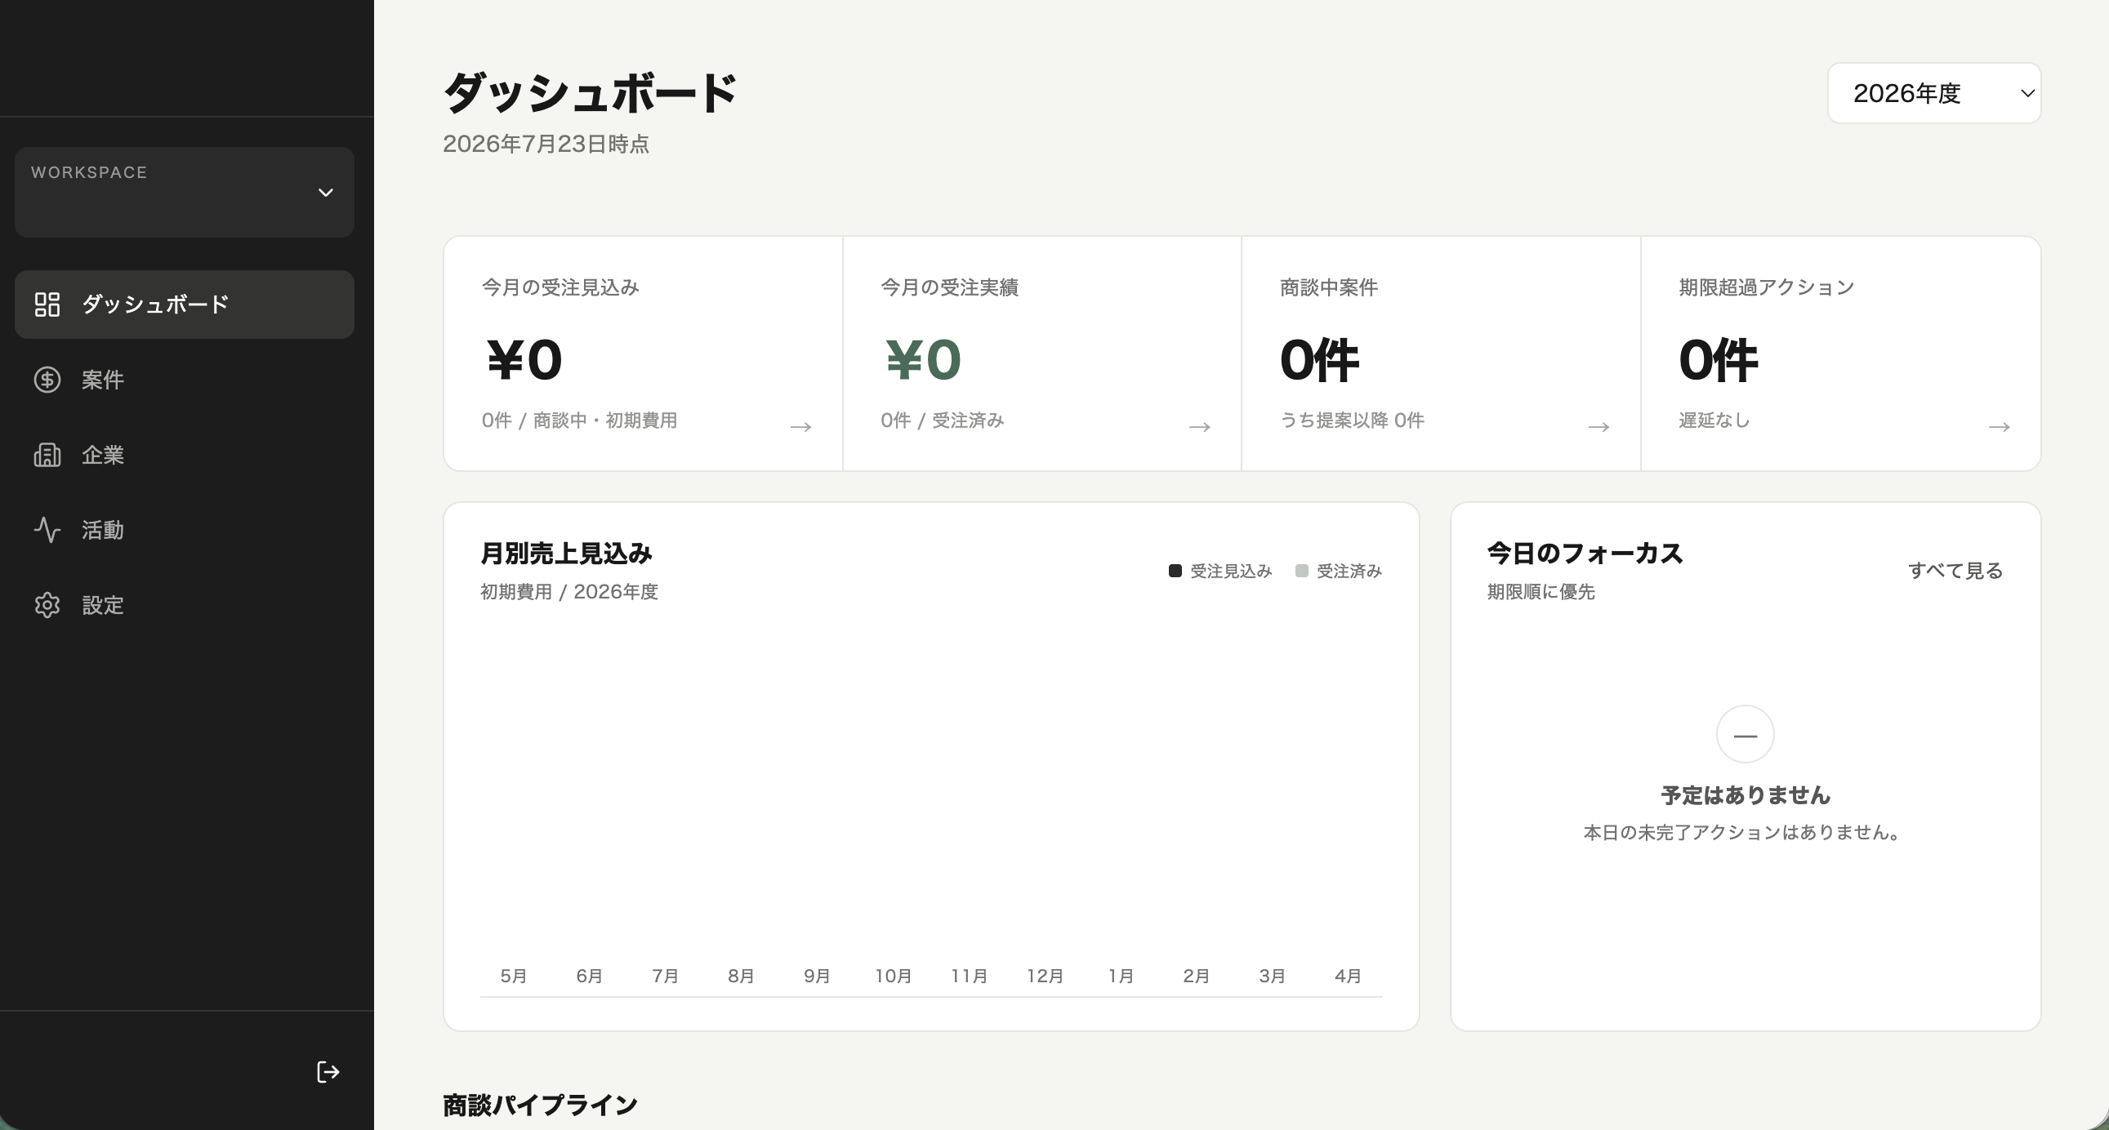Click the activity pulse icon for 活動
Viewport: 2109px width, 1130px height.
47,530
